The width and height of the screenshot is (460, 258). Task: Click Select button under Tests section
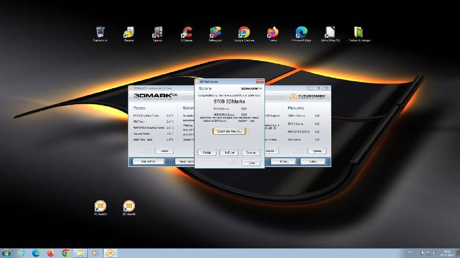point(165,151)
